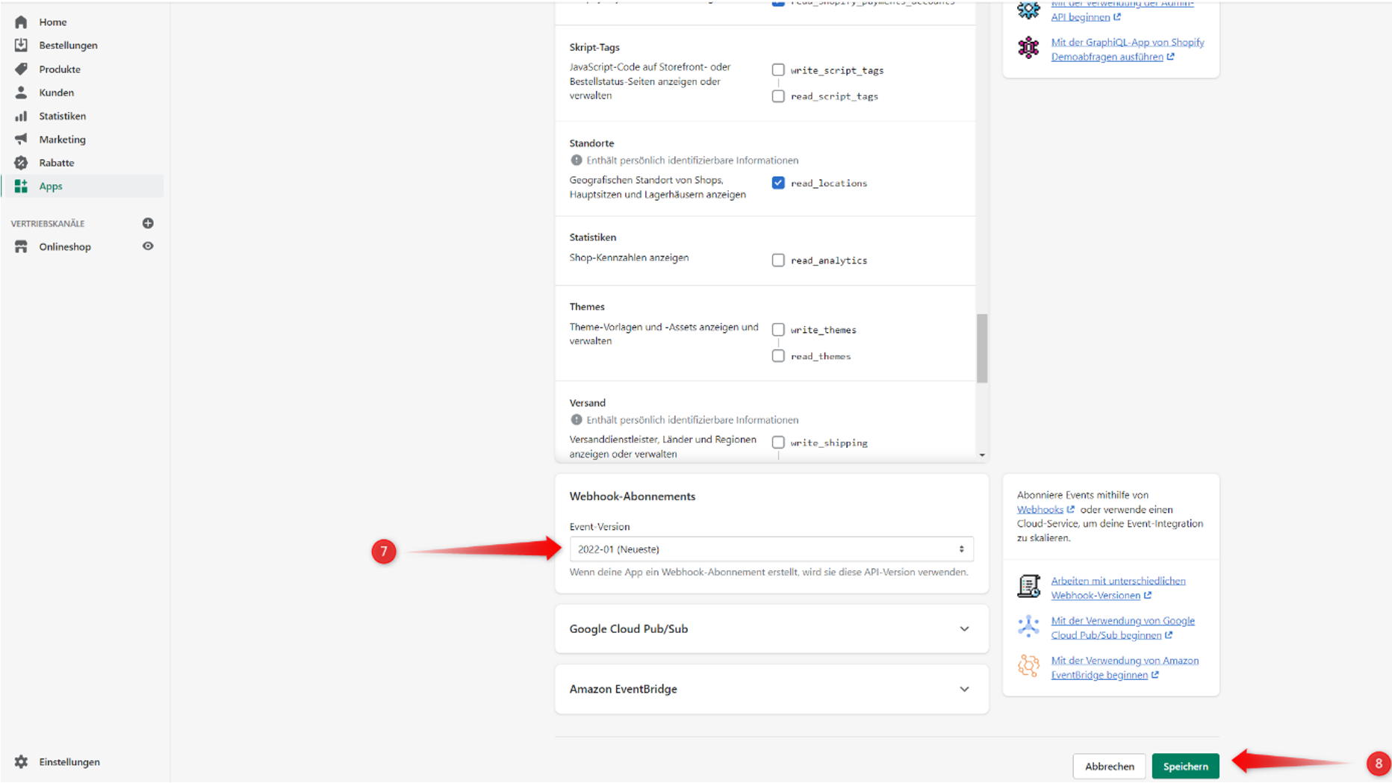
Task: Open Einstellungen gear icon
Action: [21, 762]
